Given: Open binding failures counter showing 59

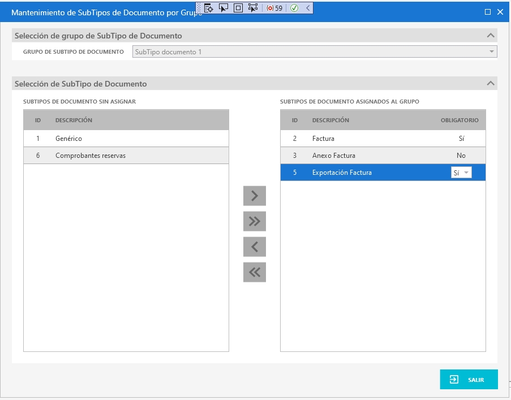Looking at the screenshot, I should pos(274,8).
